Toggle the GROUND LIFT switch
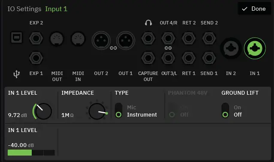Viewport: 274px width, 162px height. click(x=225, y=110)
